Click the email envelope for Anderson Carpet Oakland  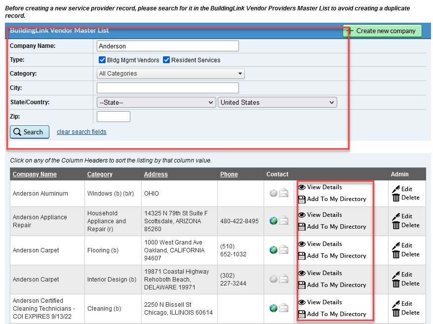(283, 250)
